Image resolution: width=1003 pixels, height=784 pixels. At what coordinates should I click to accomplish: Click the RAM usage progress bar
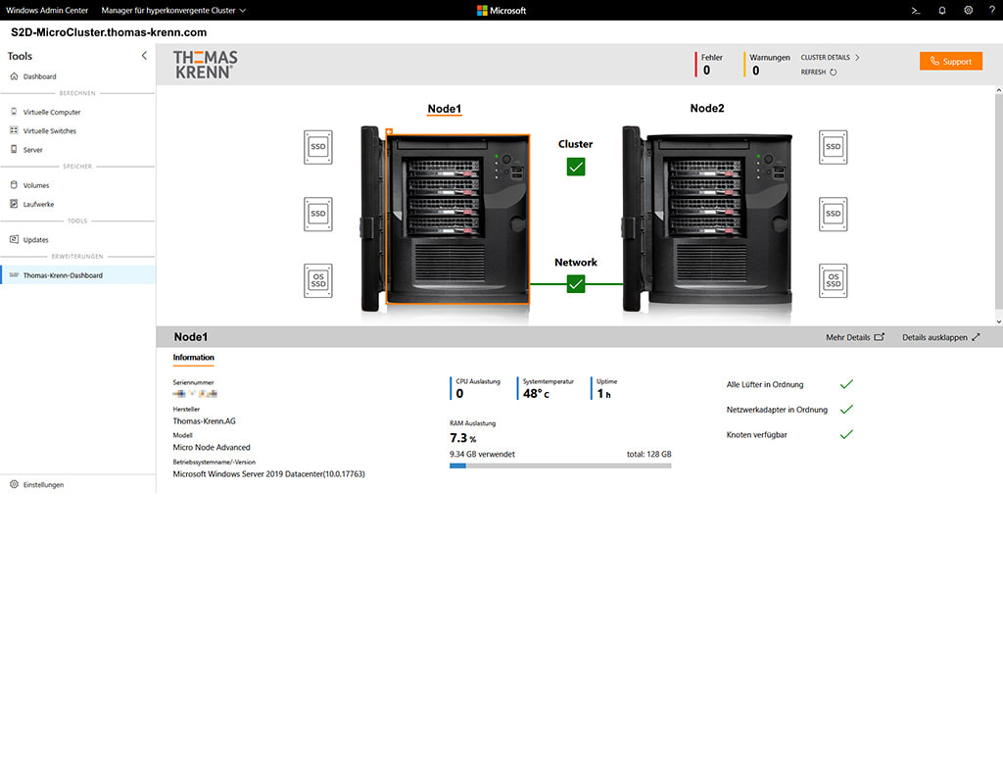click(x=560, y=465)
